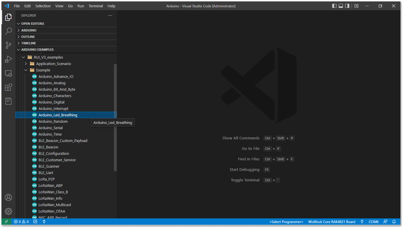Image resolution: width=403 pixels, height=228 pixels.
Task: Open the Arduino_Advance_IO example
Action: coord(66,77)
